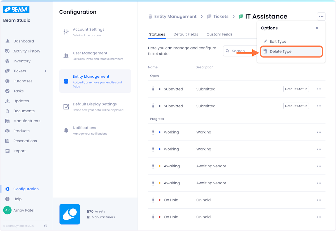Open the Help page
336x231 pixels.
point(17,199)
